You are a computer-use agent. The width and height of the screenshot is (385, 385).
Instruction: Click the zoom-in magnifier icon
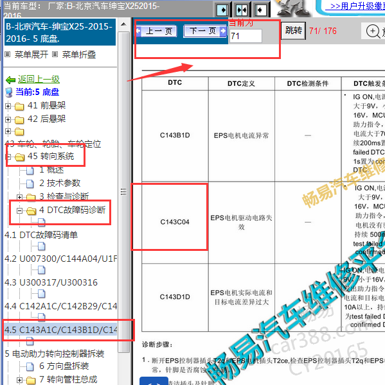pyautogui.click(x=373, y=31)
